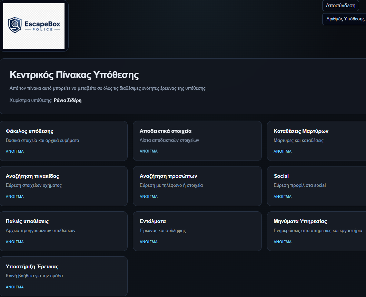
Task: Click description Βασικά στοιχεία και αρχικά ευρήματα
Action: (42, 141)
